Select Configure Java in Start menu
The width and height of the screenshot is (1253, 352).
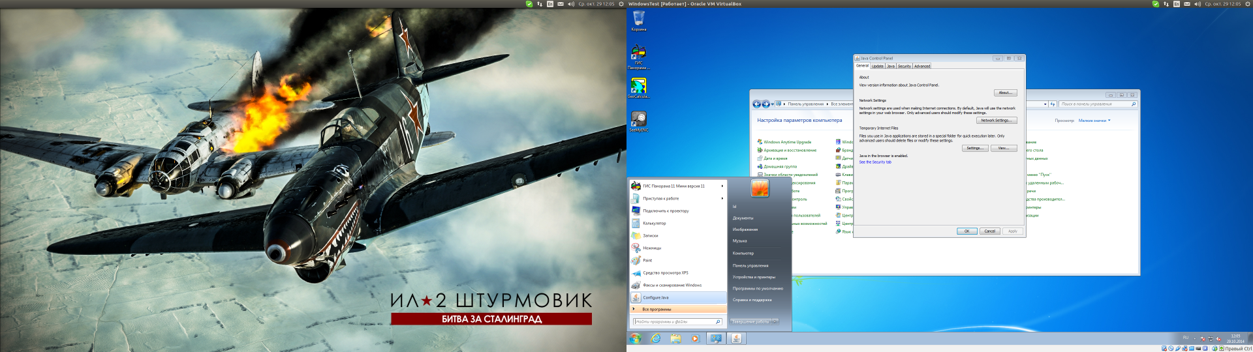[678, 297]
